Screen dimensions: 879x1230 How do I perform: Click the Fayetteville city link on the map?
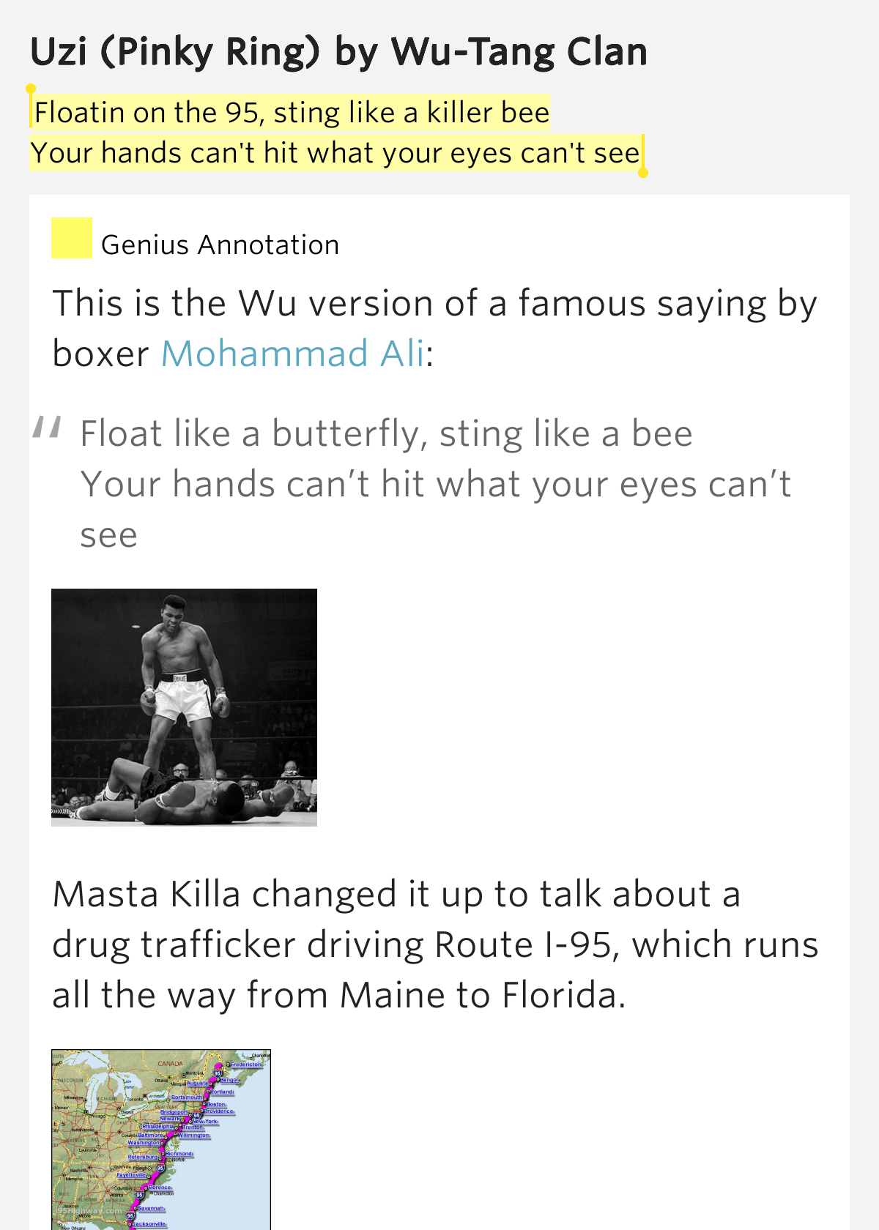pyautogui.click(x=131, y=1175)
